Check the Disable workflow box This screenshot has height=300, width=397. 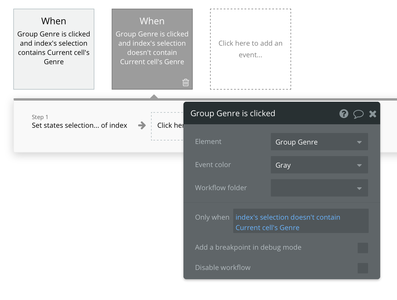click(x=363, y=268)
